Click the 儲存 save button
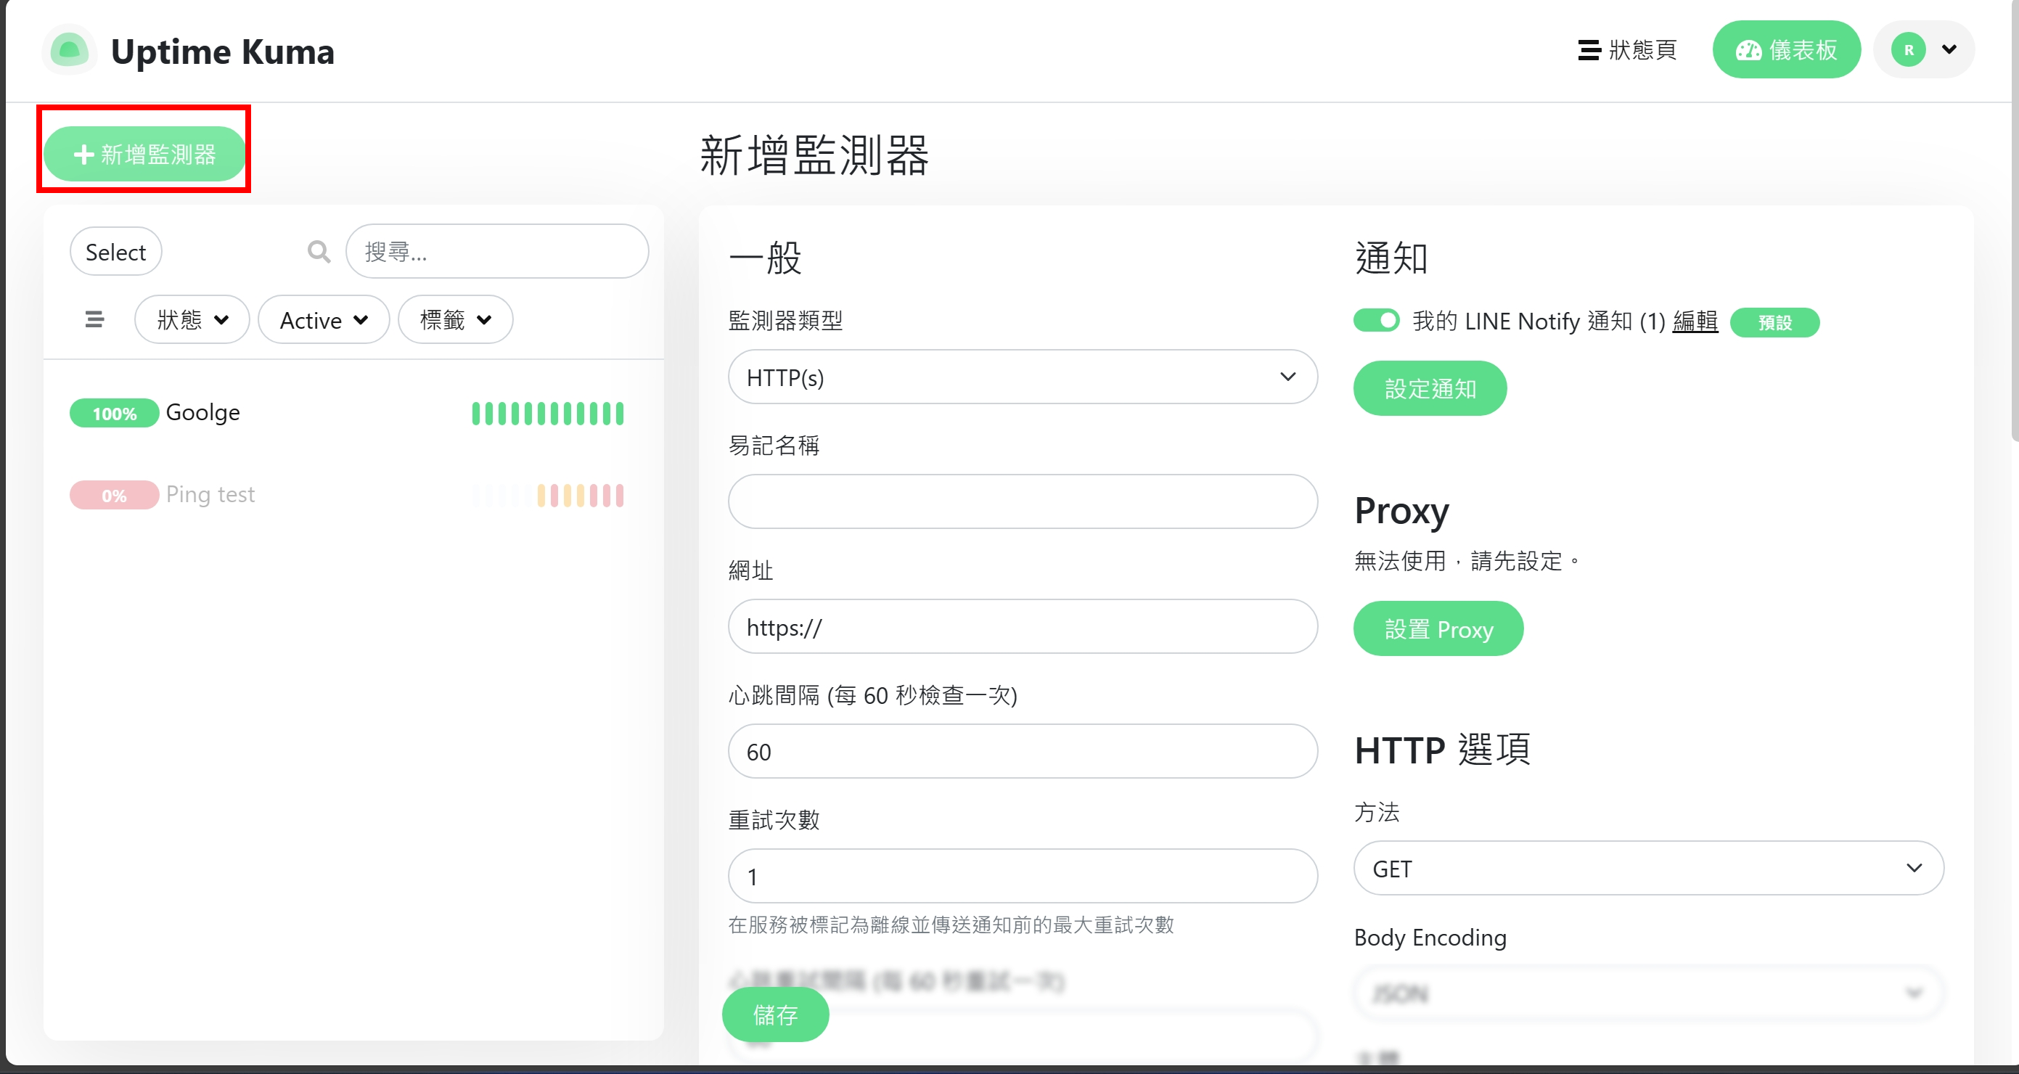Viewport: 2019px width, 1074px height. coord(774,1014)
